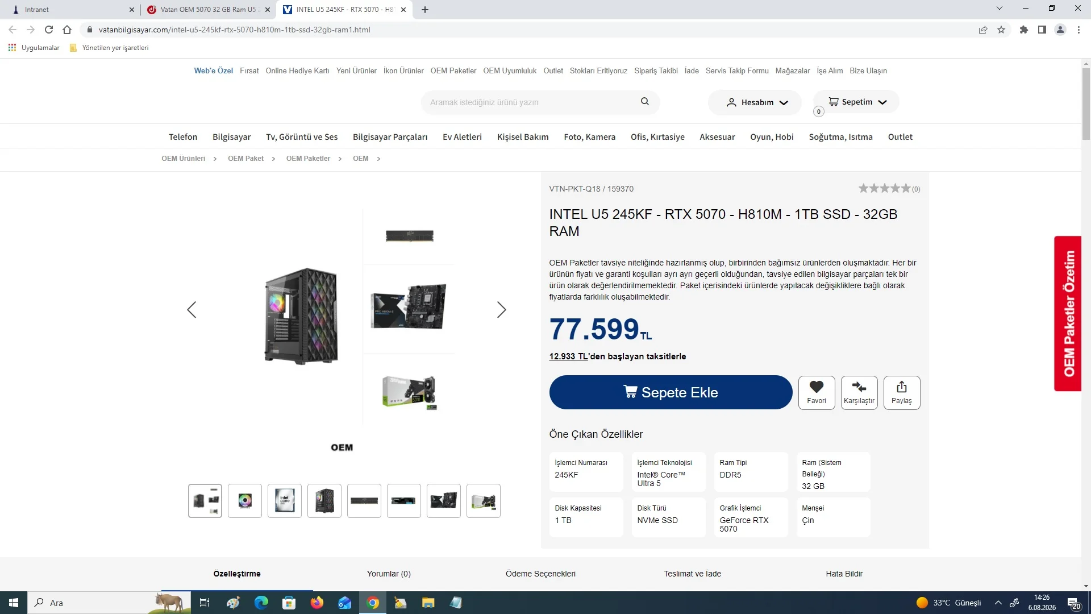Open Microsoft Store from taskbar
1091x614 pixels.
click(289, 603)
